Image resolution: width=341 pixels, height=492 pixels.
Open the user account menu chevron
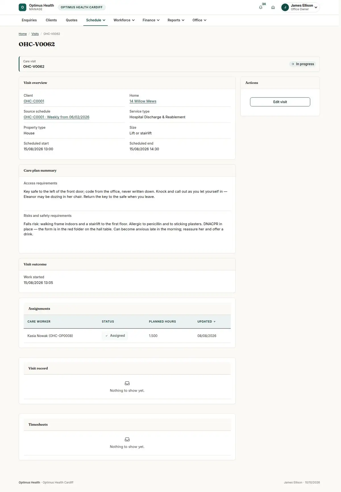[x=316, y=7]
